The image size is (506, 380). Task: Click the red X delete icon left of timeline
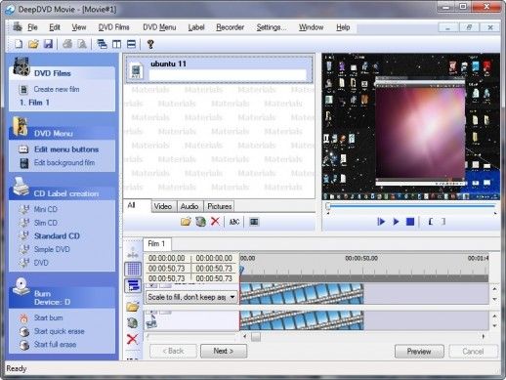(132, 339)
